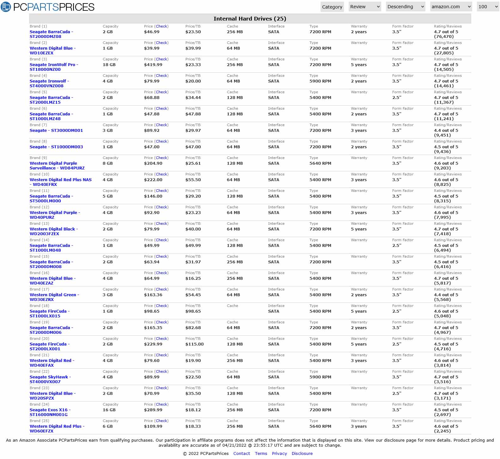Viewport: 500px width, 459px height.
Task: Open Seagate BarraCuda ST2000DM006 link
Action: pyautogui.click(x=51, y=330)
